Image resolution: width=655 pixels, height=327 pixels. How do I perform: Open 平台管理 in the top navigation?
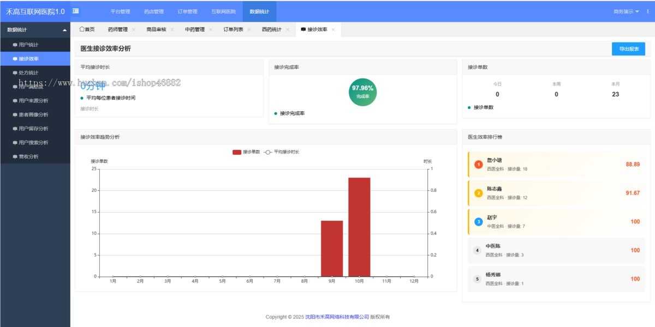120,11
